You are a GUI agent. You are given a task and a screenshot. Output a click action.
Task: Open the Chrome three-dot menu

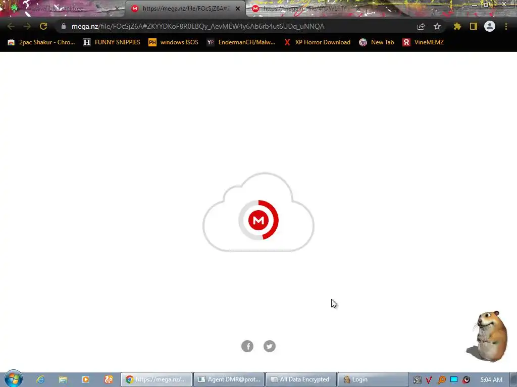click(506, 26)
